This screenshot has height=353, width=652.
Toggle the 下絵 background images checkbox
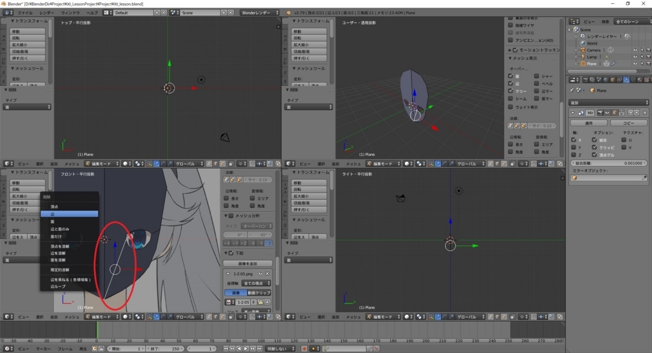coord(232,253)
